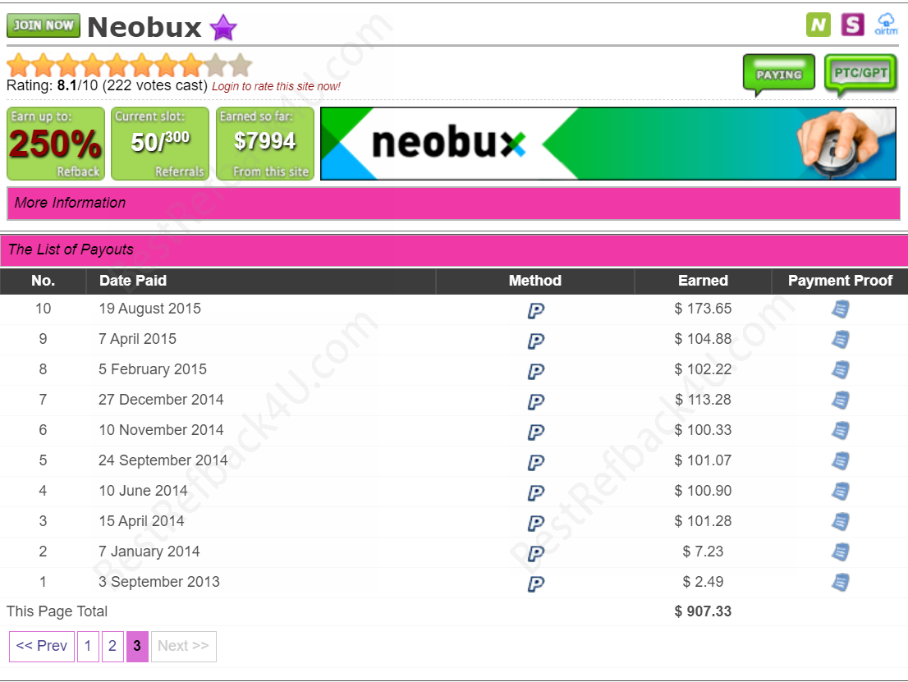Click the Earned column header
This screenshot has width=908, height=682.
click(x=703, y=281)
